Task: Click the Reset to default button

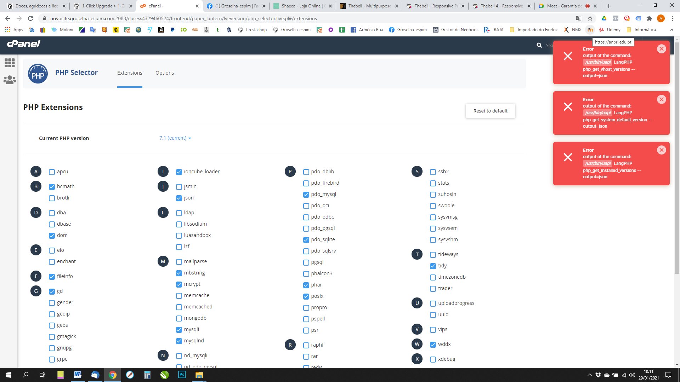Action: coord(490,111)
